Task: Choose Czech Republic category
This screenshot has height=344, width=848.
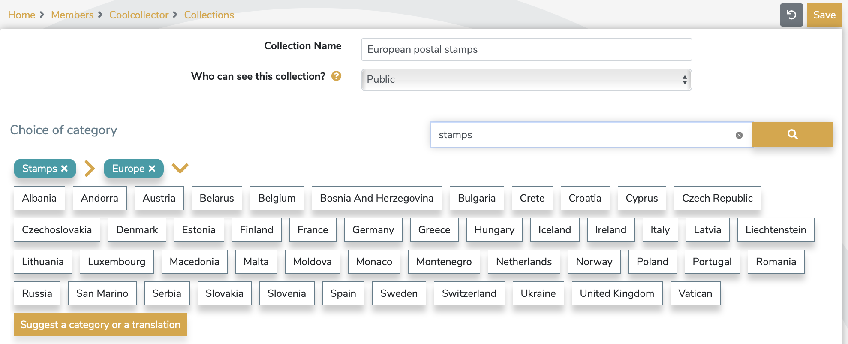Action: [717, 198]
